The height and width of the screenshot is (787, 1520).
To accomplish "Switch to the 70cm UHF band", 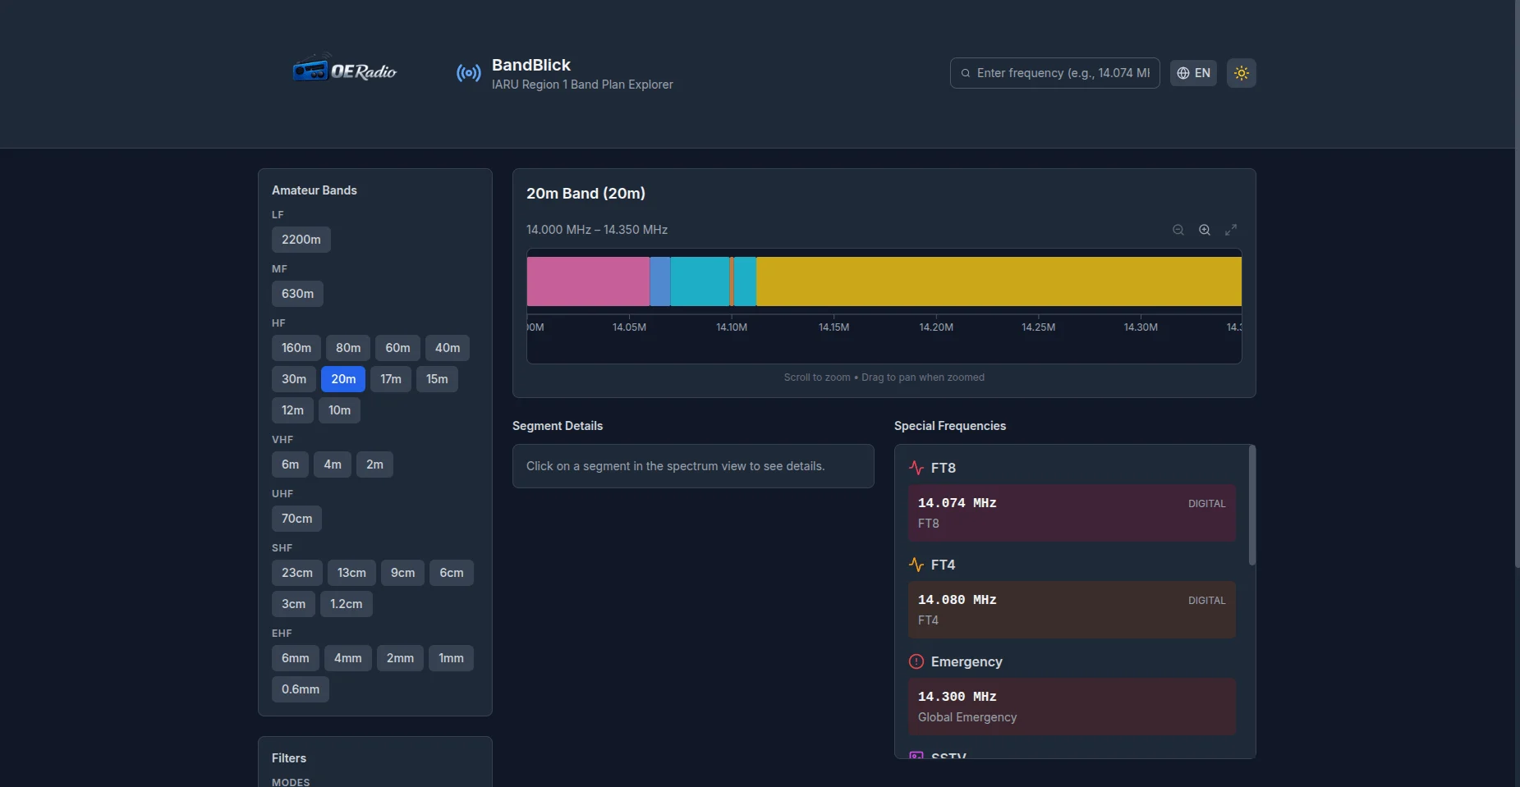I will click(296, 519).
